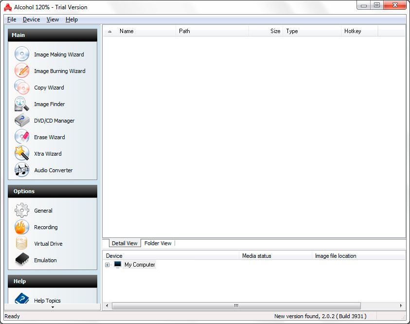Maximize the Alcohol 120% window

[x=377, y=5]
